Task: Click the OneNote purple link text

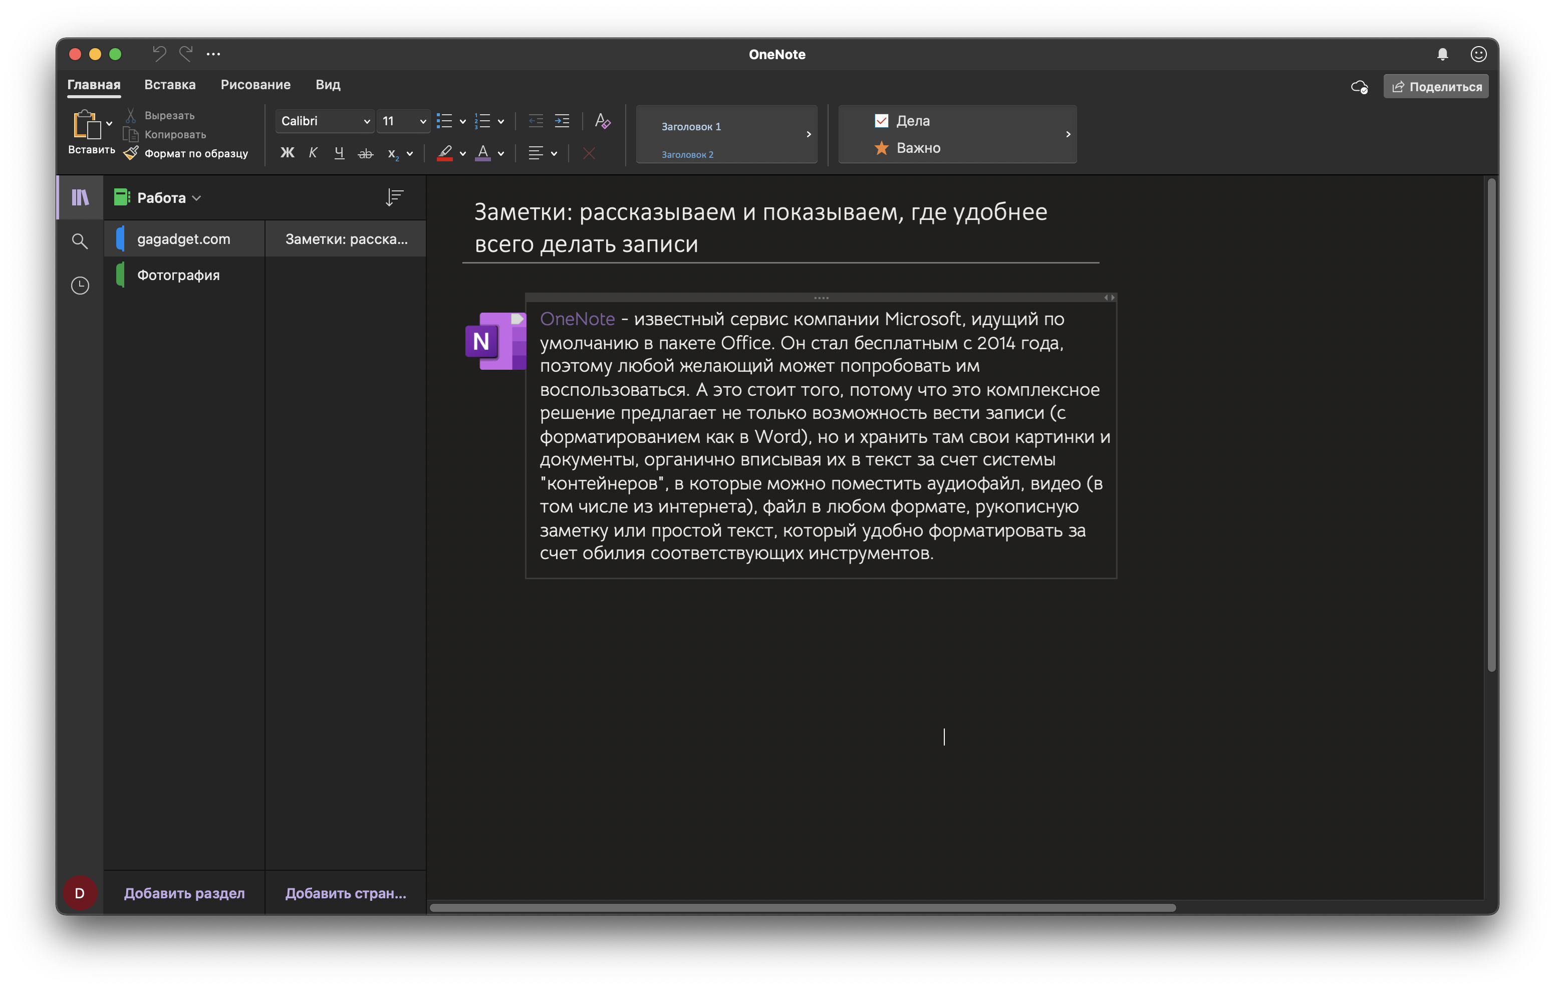Action: pos(577,319)
